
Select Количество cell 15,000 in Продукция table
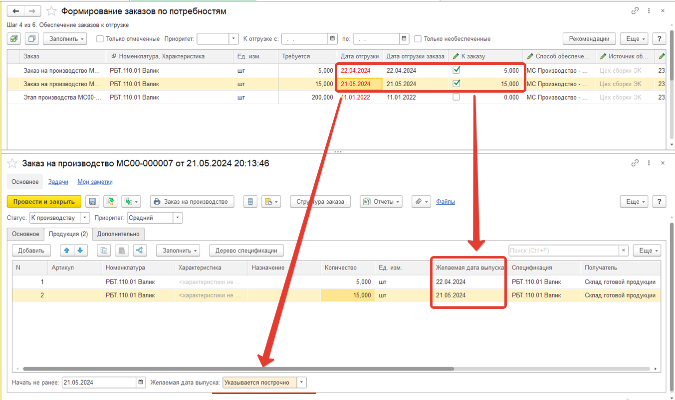[x=347, y=295]
